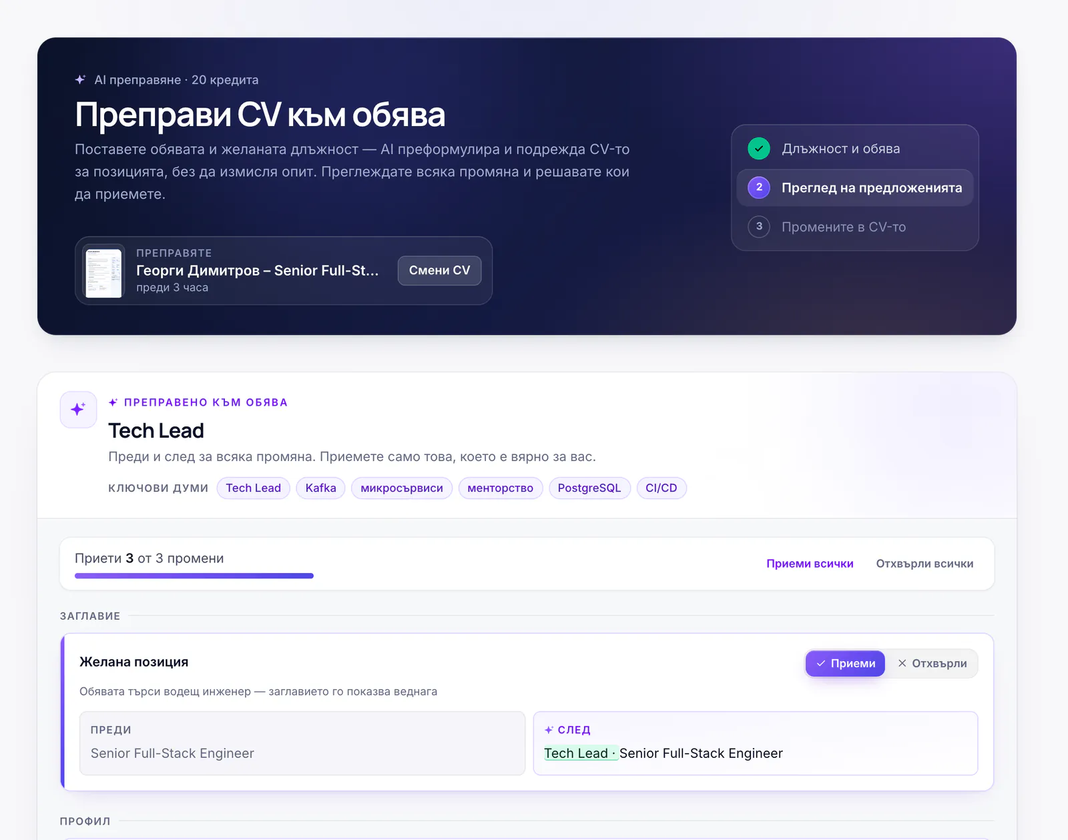Click the "КЛЮЧОВИ ДУМИ" label
1068x840 pixels.
158,488
